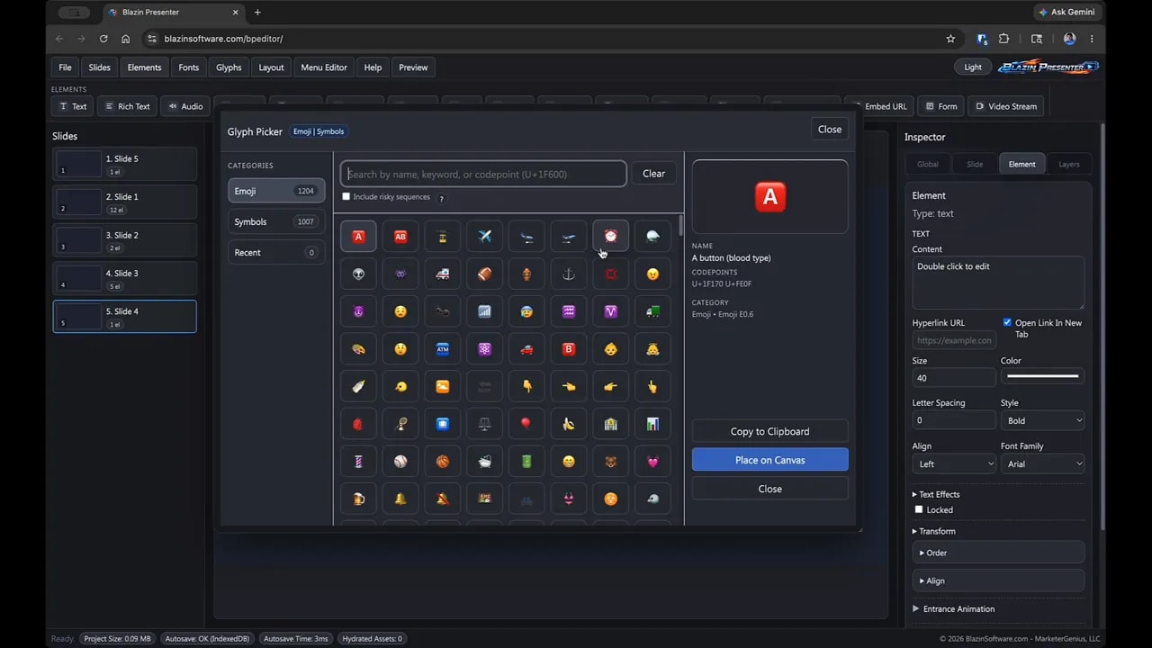Expand the Order section
This screenshot has height=648, width=1152.
[x=998, y=553]
